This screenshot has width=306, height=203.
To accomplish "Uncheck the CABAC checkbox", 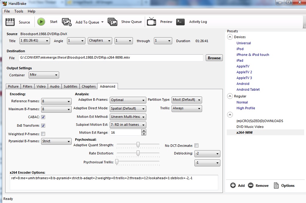I will coord(43,117).
